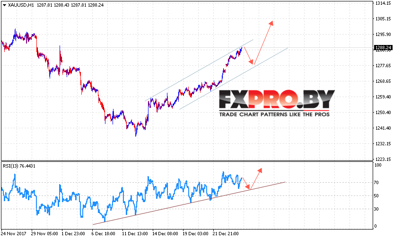Select the 24 Nov 2017 date label

(14, 233)
